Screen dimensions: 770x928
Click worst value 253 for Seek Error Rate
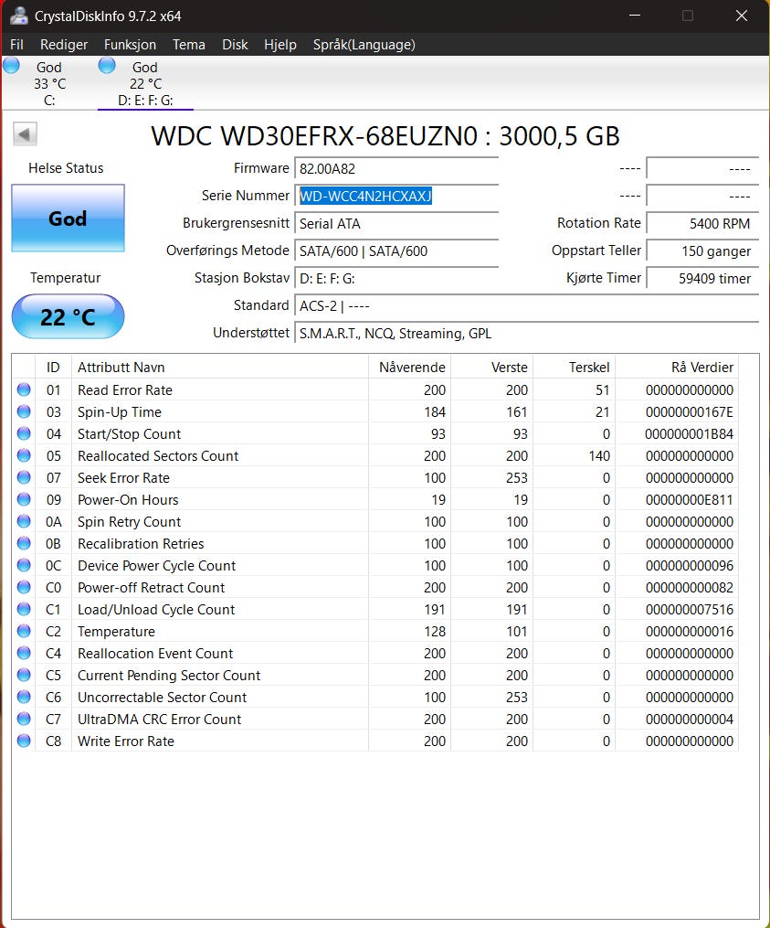tap(516, 477)
